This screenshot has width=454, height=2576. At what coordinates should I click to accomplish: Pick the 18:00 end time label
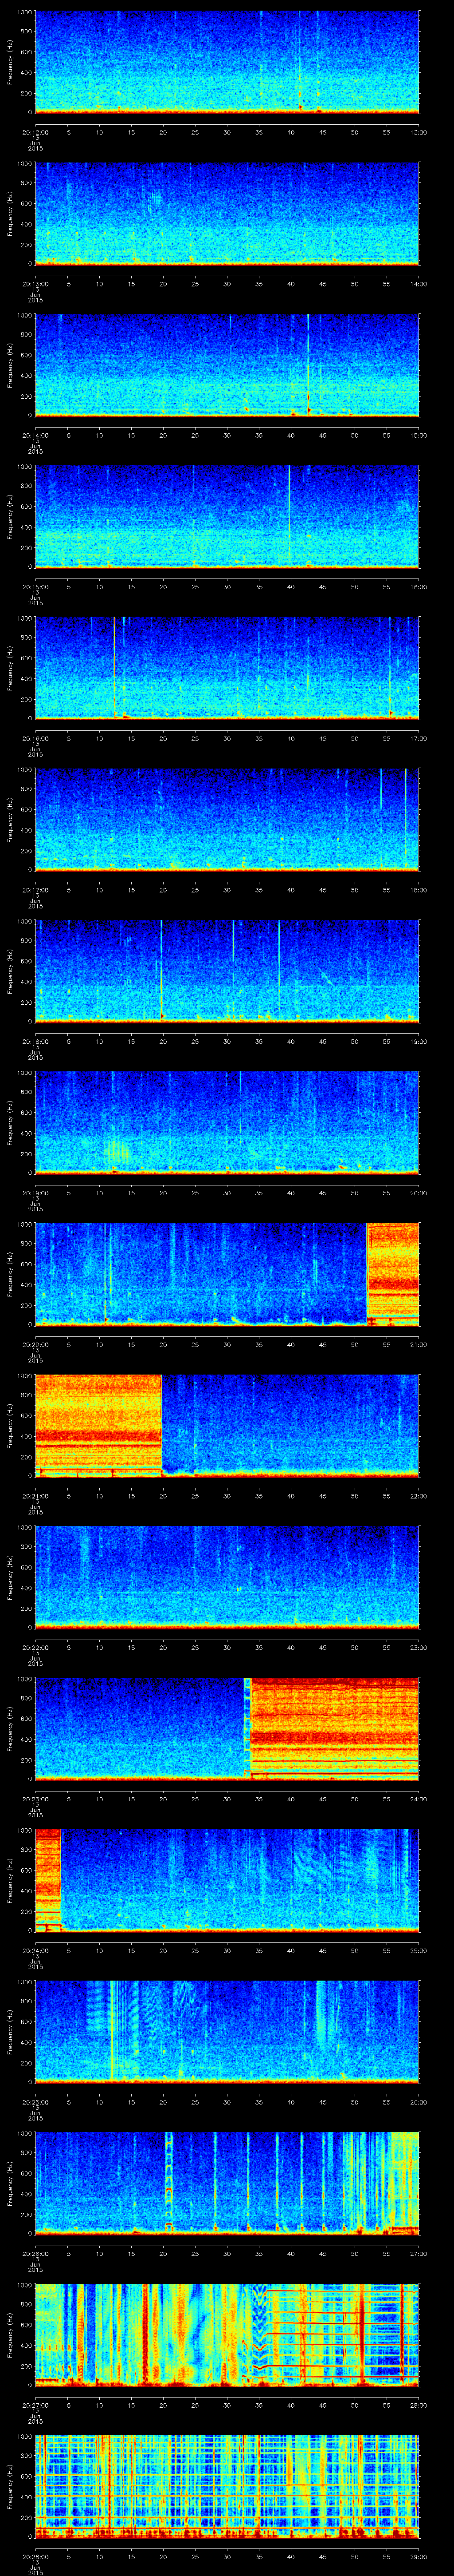click(x=418, y=890)
